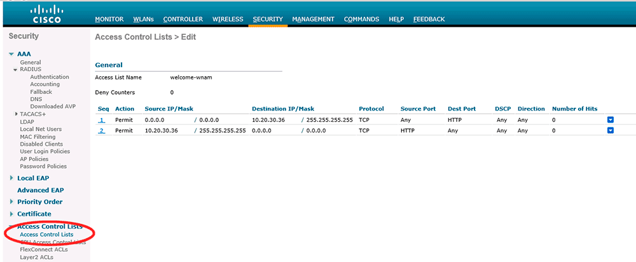Open FlexConnect ACLs page

pos(44,249)
